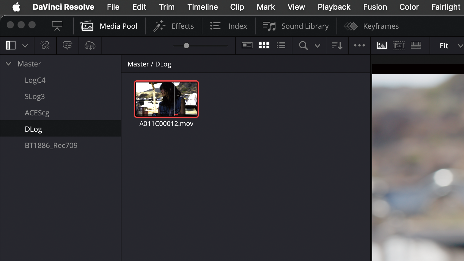Open the media pool three-dot options menu
The width and height of the screenshot is (464, 261).
359,46
